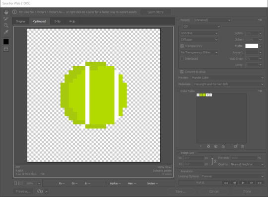Click shift colors to web palette icon
This screenshot has height=197, width=268.
point(216,146)
